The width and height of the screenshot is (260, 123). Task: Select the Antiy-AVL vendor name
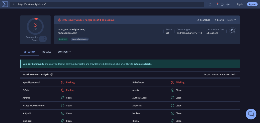pos(27,113)
